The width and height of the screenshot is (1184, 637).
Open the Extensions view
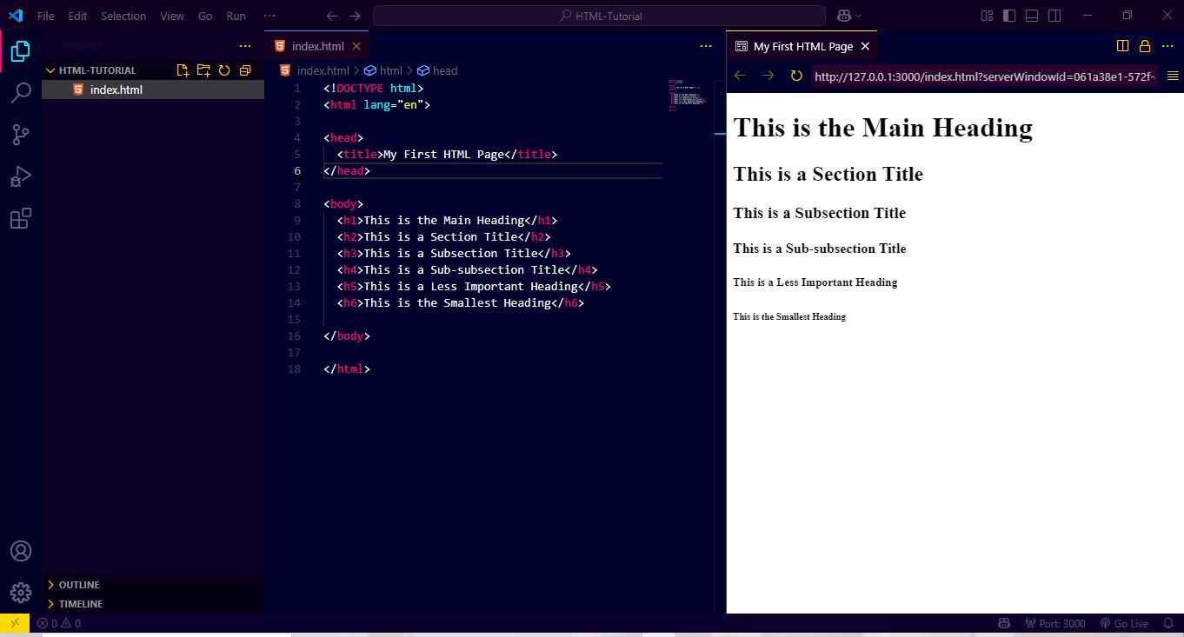pyautogui.click(x=20, y=218)
